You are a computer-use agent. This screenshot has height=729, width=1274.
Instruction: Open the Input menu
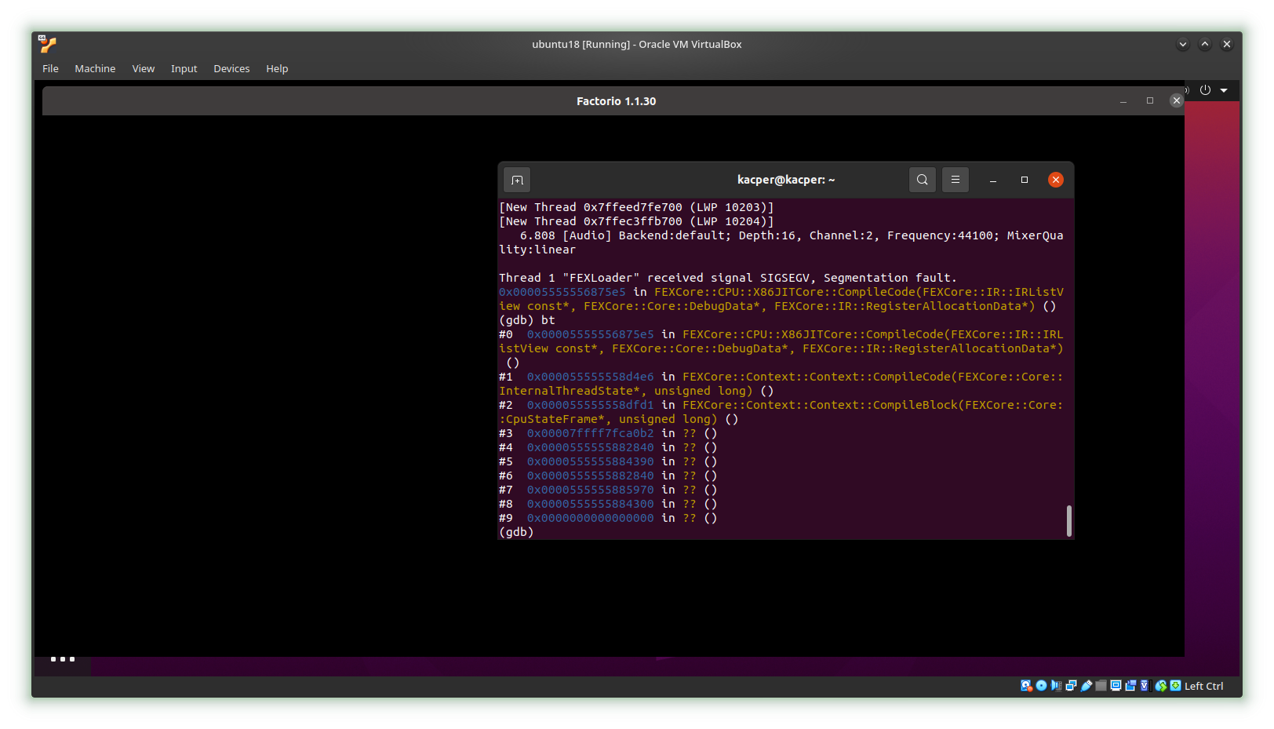click(x=184, y=69)
